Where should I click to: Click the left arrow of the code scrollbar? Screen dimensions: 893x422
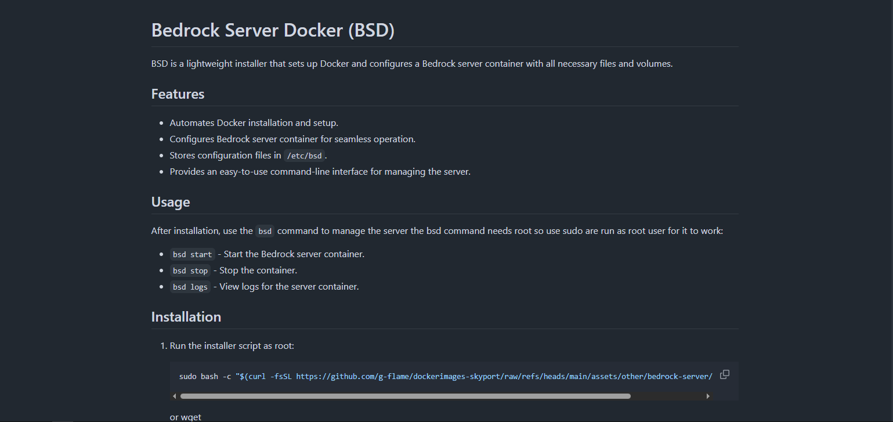pyautogui.click(x=174, y=395)
